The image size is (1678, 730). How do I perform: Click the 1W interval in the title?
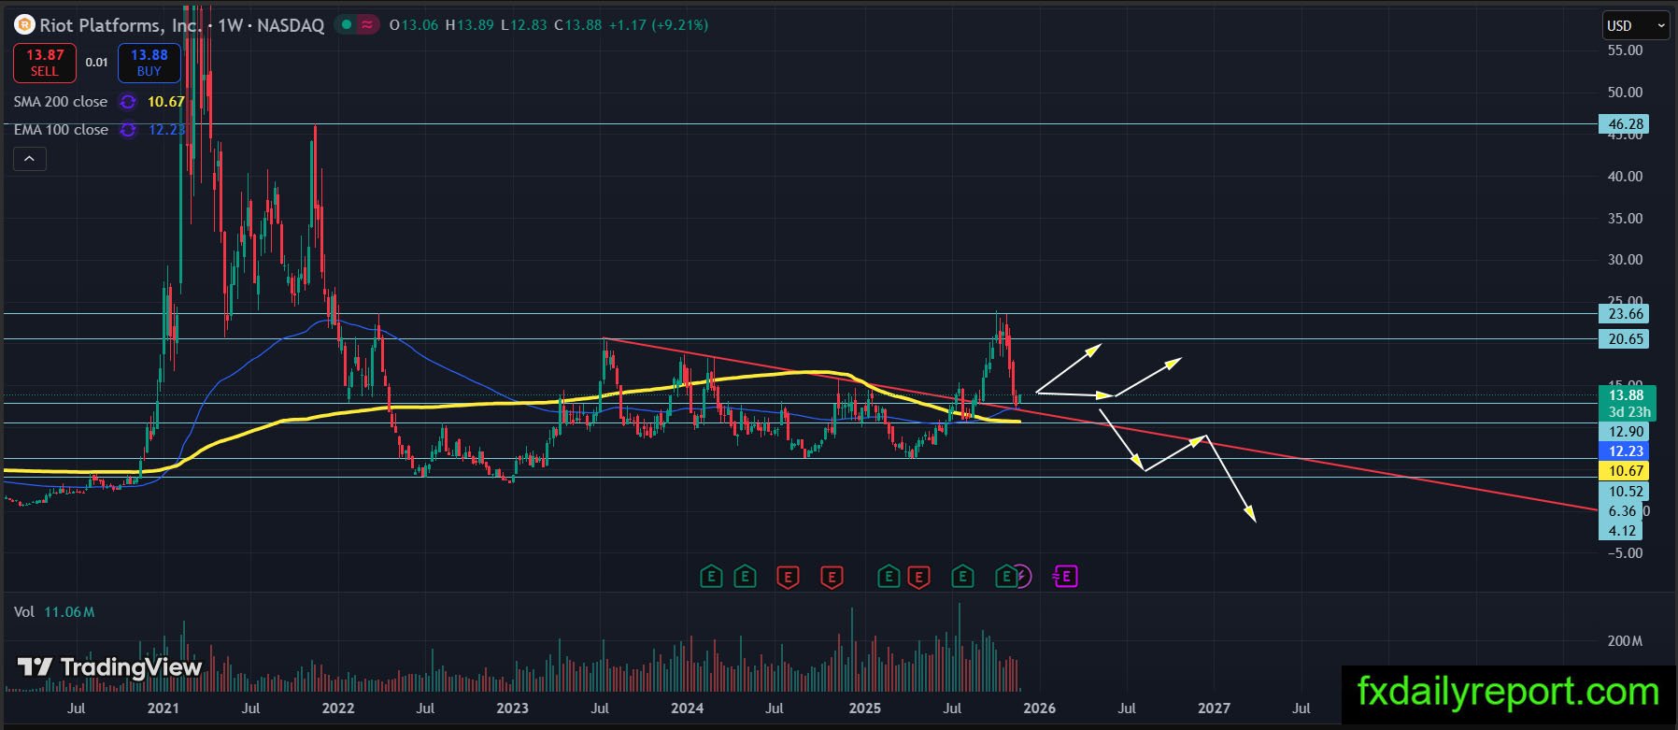[230, 25]
